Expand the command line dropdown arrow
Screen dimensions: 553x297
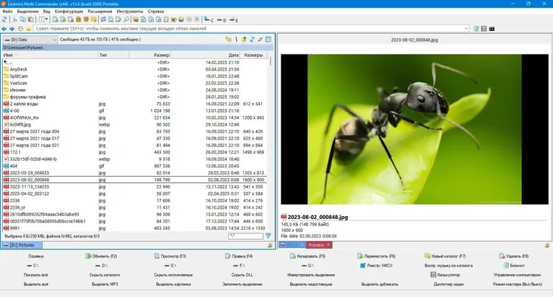point(466,28)
